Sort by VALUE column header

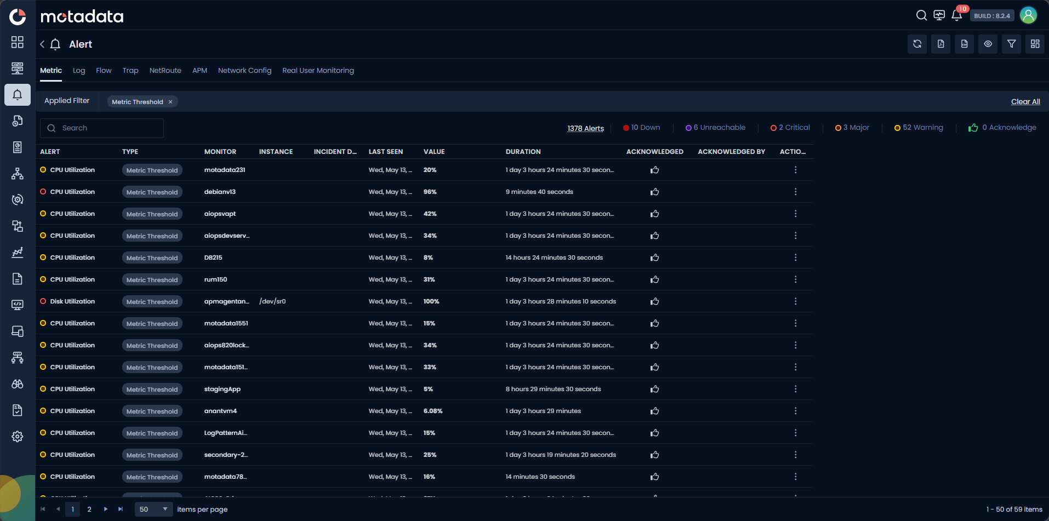[x=434, y=152]
